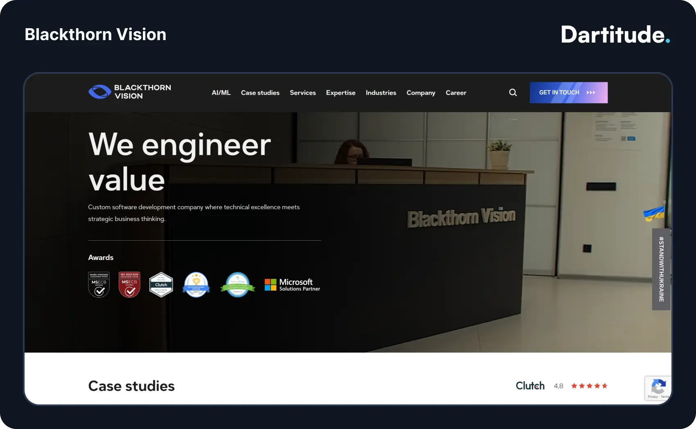Click the Blackthorn Vision logo
The image size is (696, 429).
pyautogui.click(x=130, y=92)
